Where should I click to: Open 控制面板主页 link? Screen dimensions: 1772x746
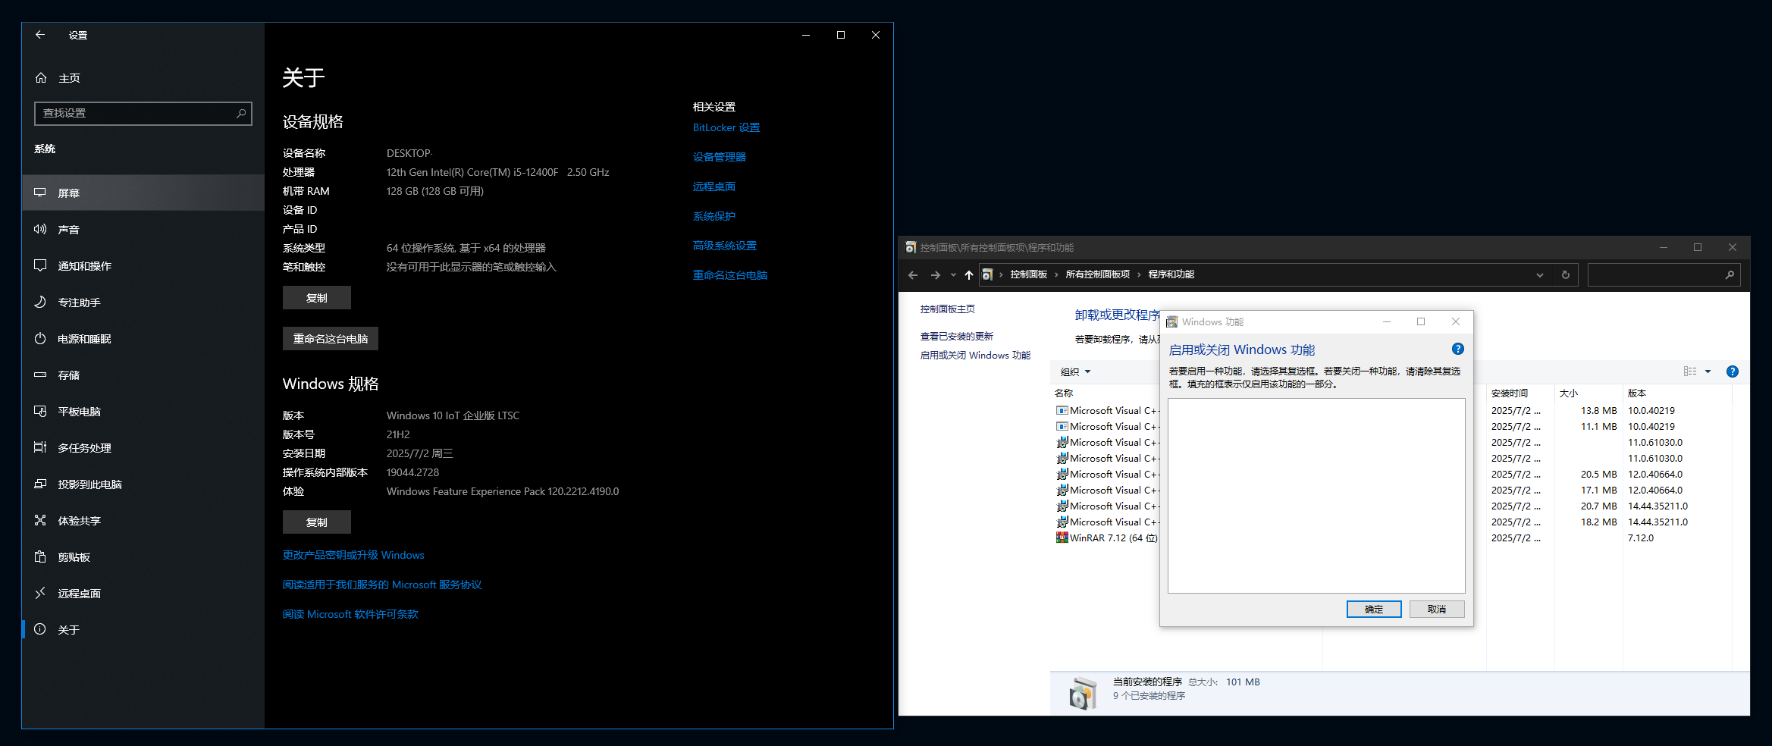948,309
